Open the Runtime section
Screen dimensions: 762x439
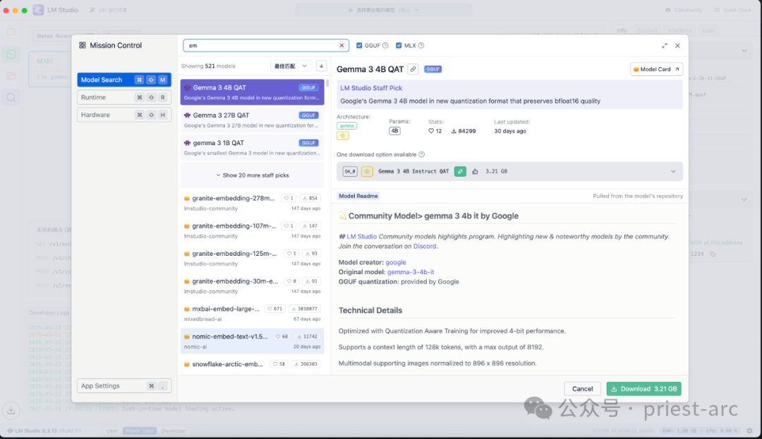[124, 97]
